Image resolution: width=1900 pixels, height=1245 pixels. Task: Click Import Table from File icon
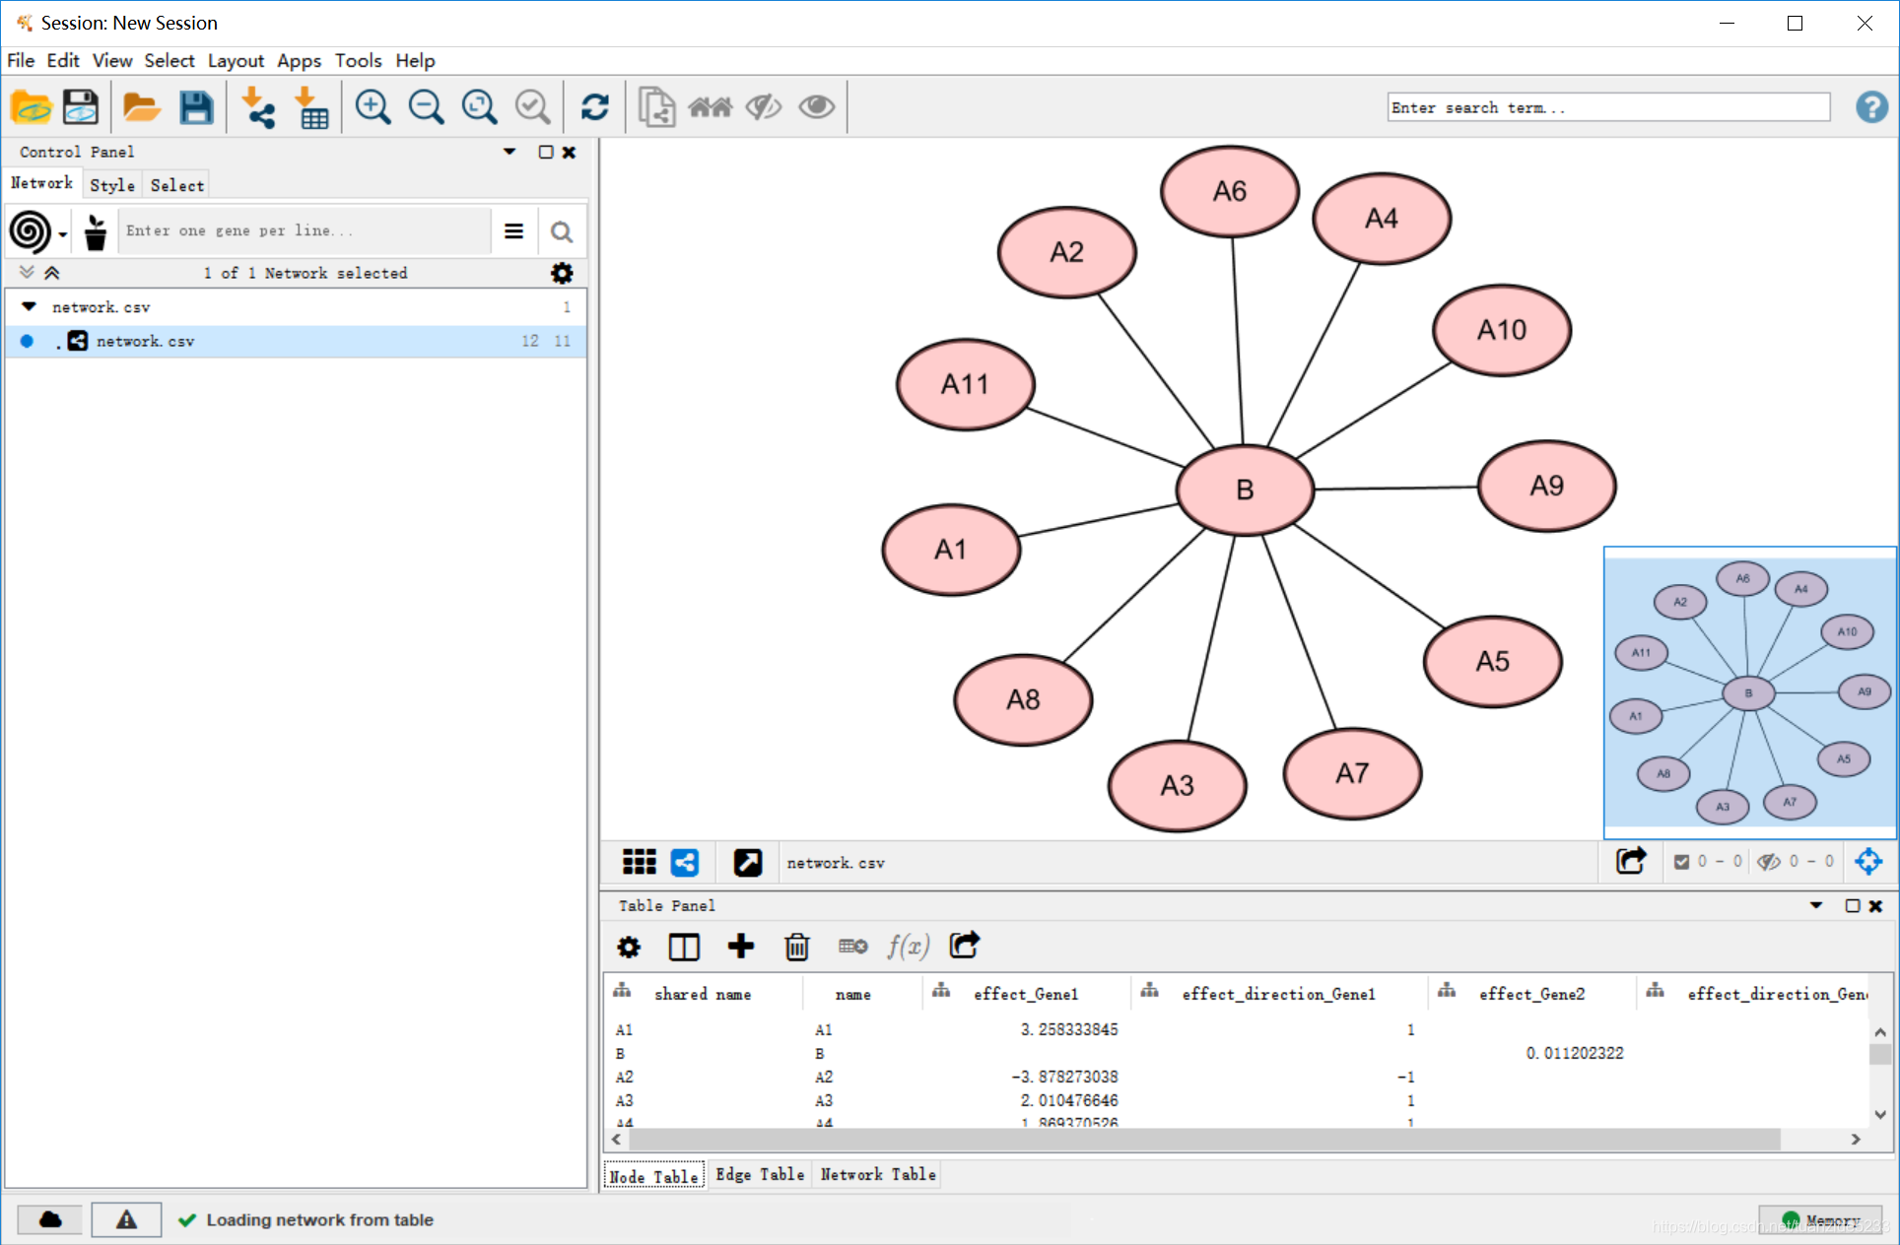(x=311, y=107)
